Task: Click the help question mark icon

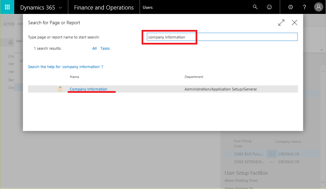Action: tap(305, 7)
